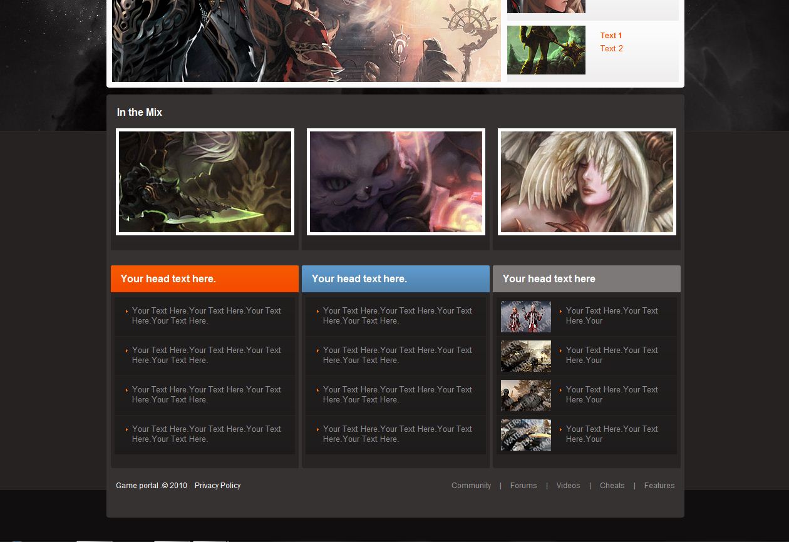Select the green warrior thumbnail beside Text 1

click(546, 50)
